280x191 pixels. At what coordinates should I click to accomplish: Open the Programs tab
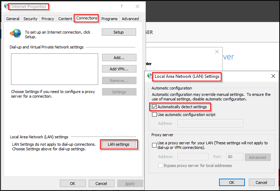109,19
